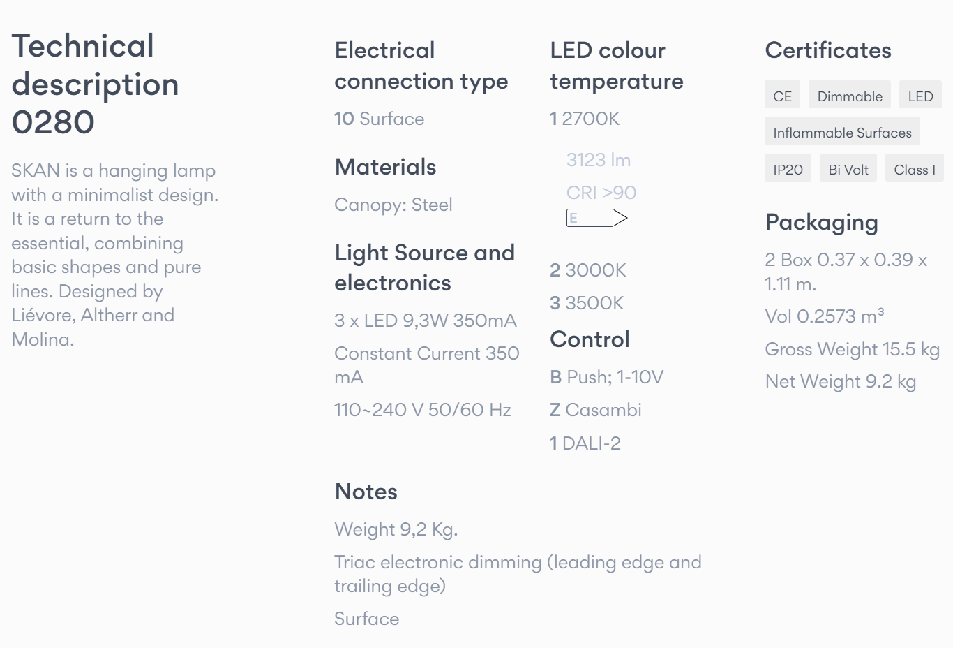This screenshot has width=953, height=648.
Task: Expand the 3000K colour temperature option
Action: 588,270
